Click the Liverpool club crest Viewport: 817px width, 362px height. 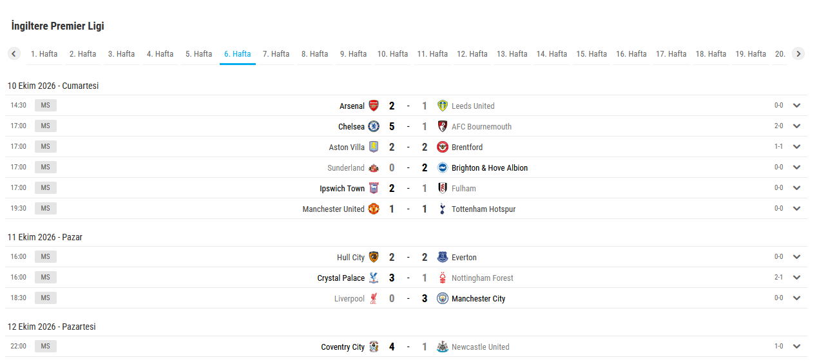[x=374, y=298]
